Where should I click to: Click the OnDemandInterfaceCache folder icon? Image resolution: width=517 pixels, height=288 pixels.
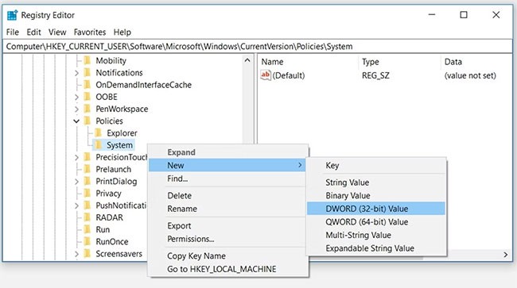coord(87,85)
